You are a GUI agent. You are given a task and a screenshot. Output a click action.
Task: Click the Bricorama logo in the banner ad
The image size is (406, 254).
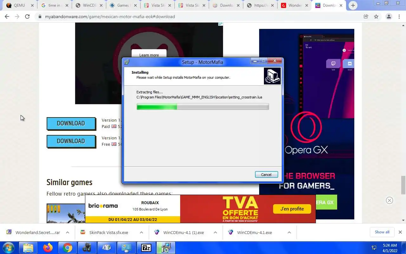pos(103,206)
